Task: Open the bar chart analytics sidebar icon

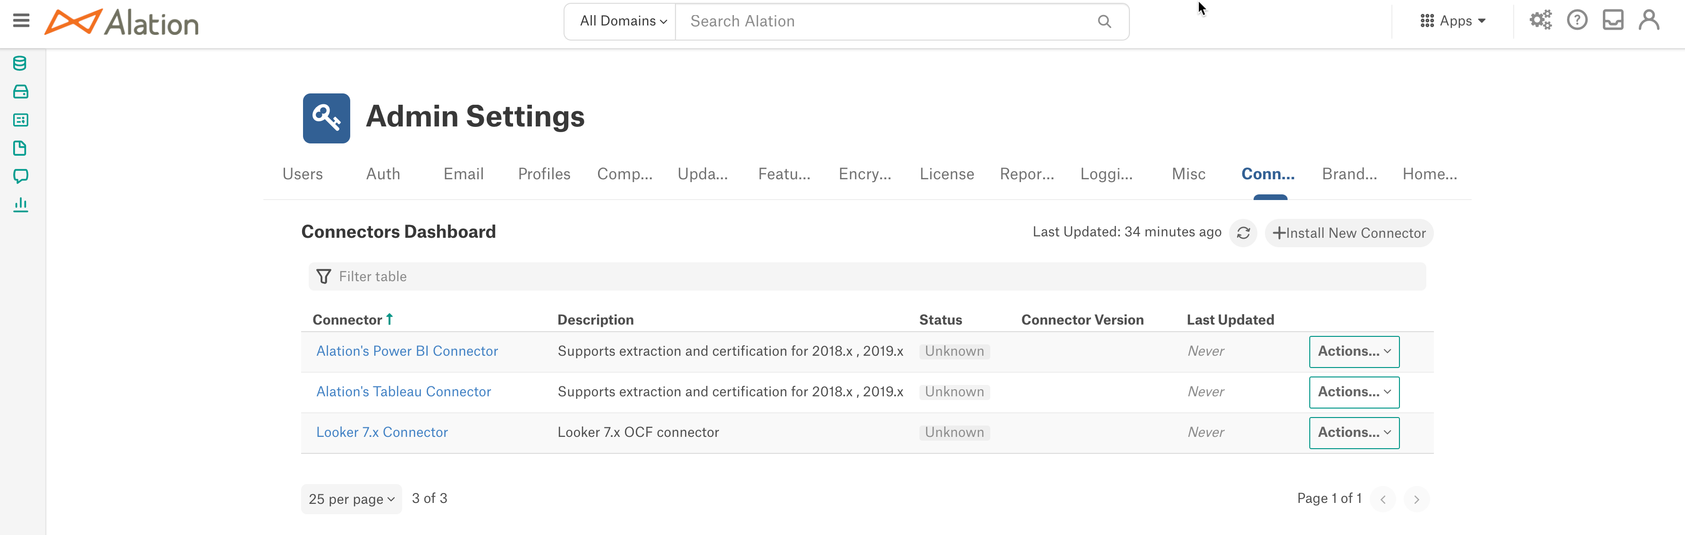Action: pyautogui.click(x=20, y=205)
